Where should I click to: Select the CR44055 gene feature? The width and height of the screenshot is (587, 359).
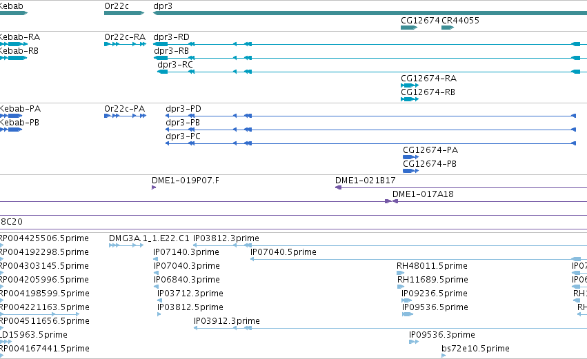tap(448, 28)
